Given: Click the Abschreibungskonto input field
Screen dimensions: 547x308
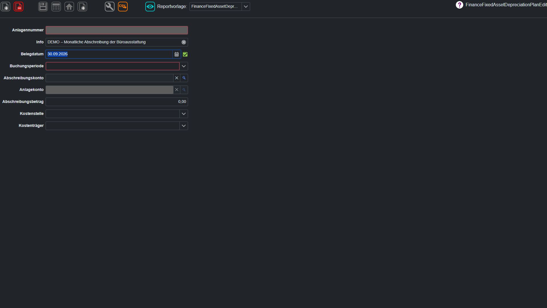Looking at the screenshot, I should 109,78.
